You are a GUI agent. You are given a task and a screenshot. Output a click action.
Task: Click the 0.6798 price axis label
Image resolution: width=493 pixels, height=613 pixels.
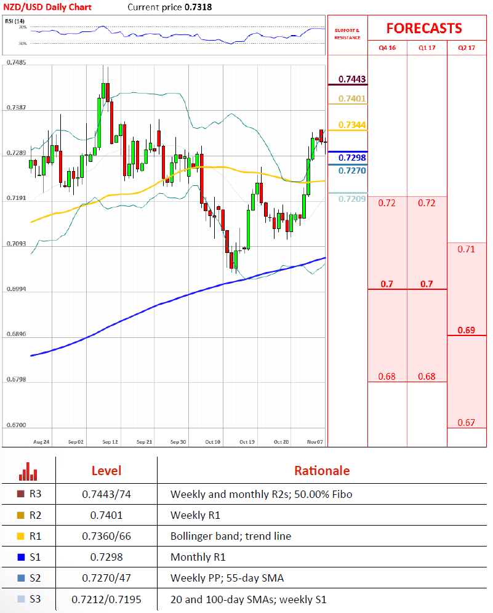[16, 379]
